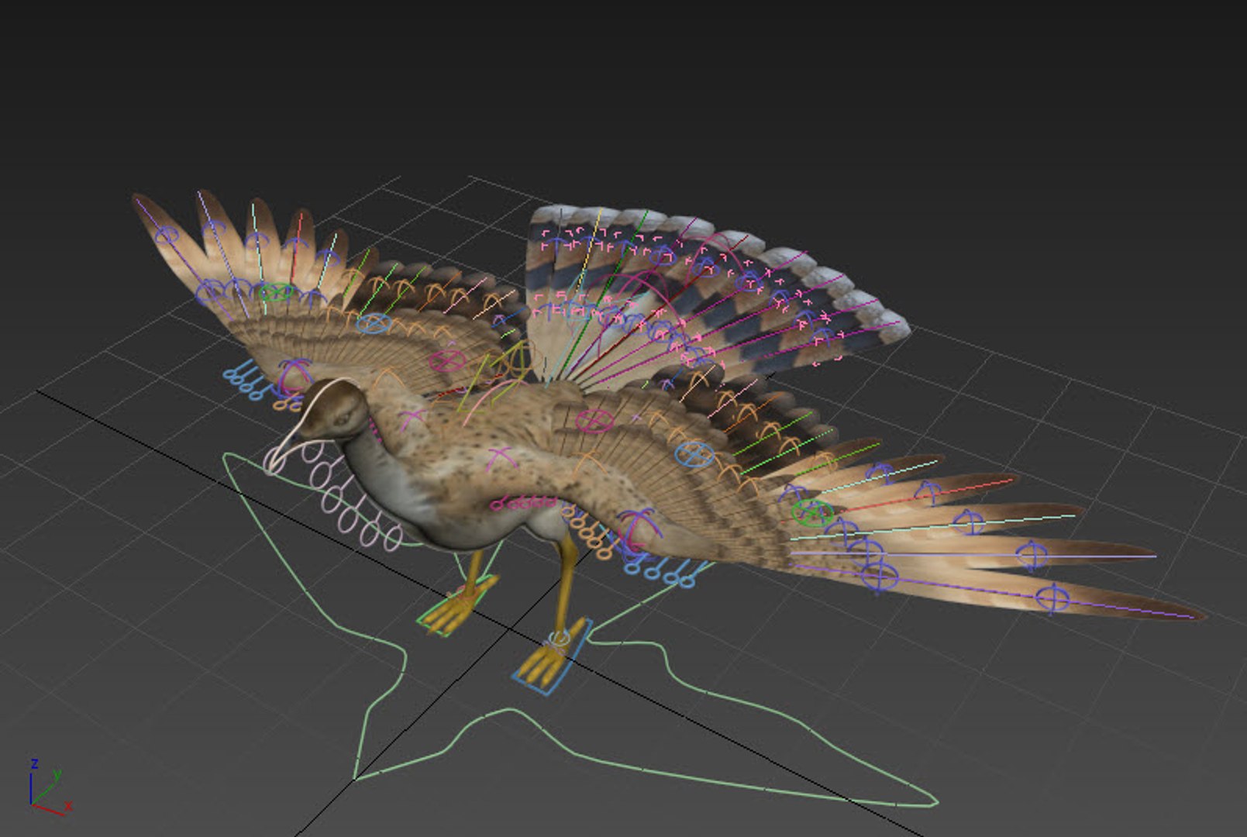
Task: Click the bird's head mesh
Action: 335,409
